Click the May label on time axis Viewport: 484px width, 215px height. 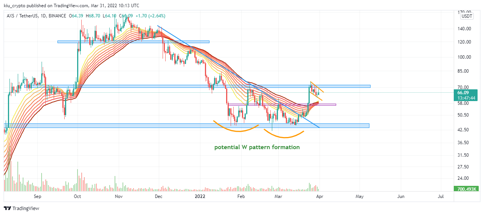[360, 196]
